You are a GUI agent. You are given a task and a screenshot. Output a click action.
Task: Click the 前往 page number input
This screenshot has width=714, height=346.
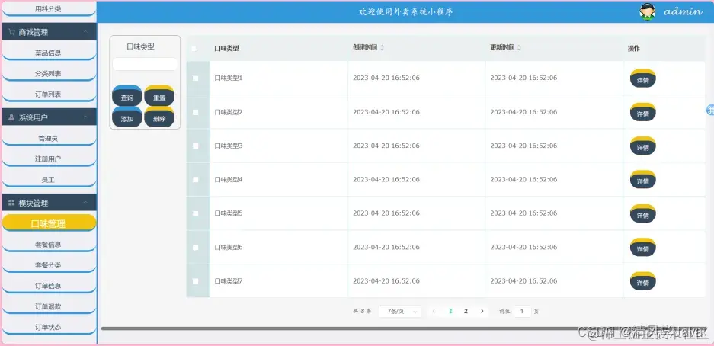[522, 312]
